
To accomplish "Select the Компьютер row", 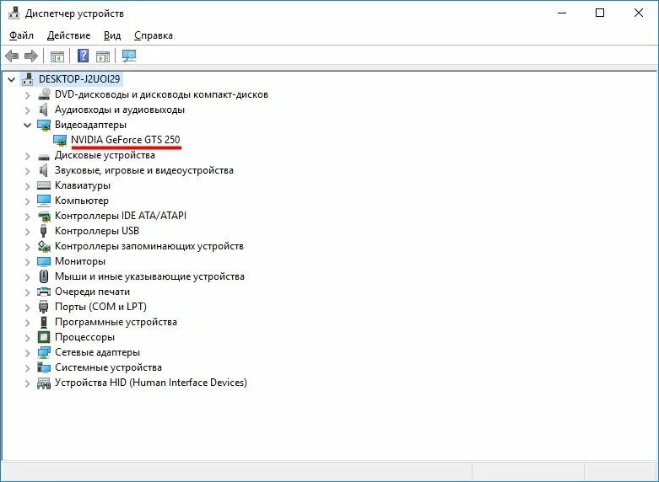I will pos(82,201).
